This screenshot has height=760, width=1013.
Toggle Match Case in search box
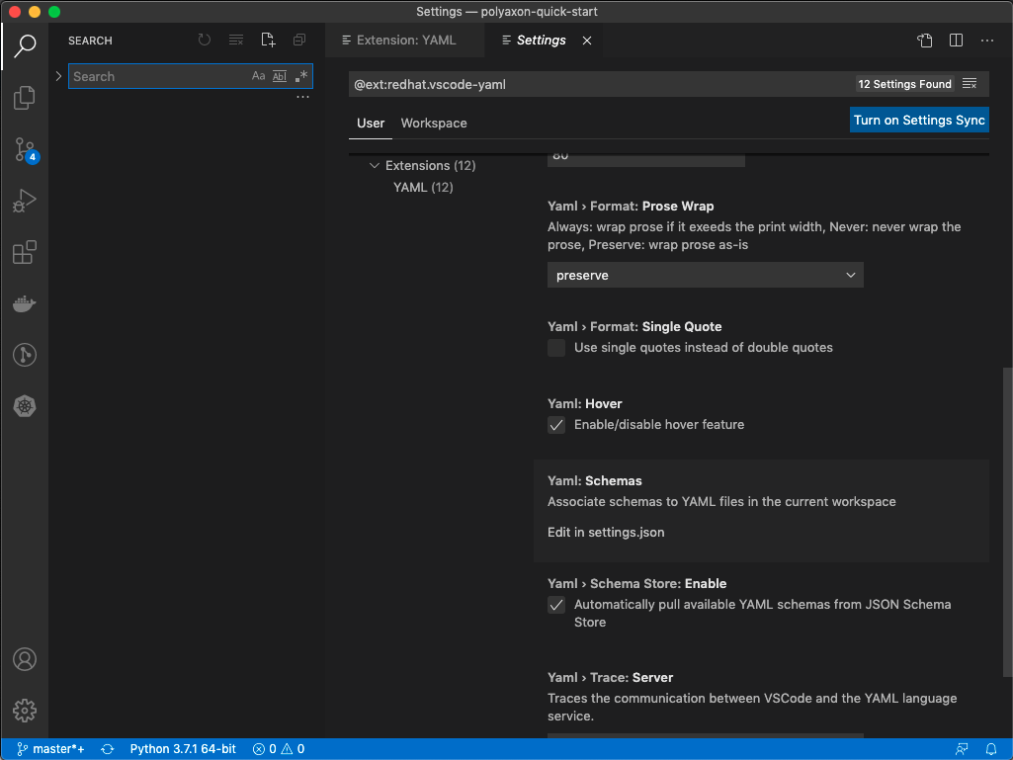pos(258,76)
